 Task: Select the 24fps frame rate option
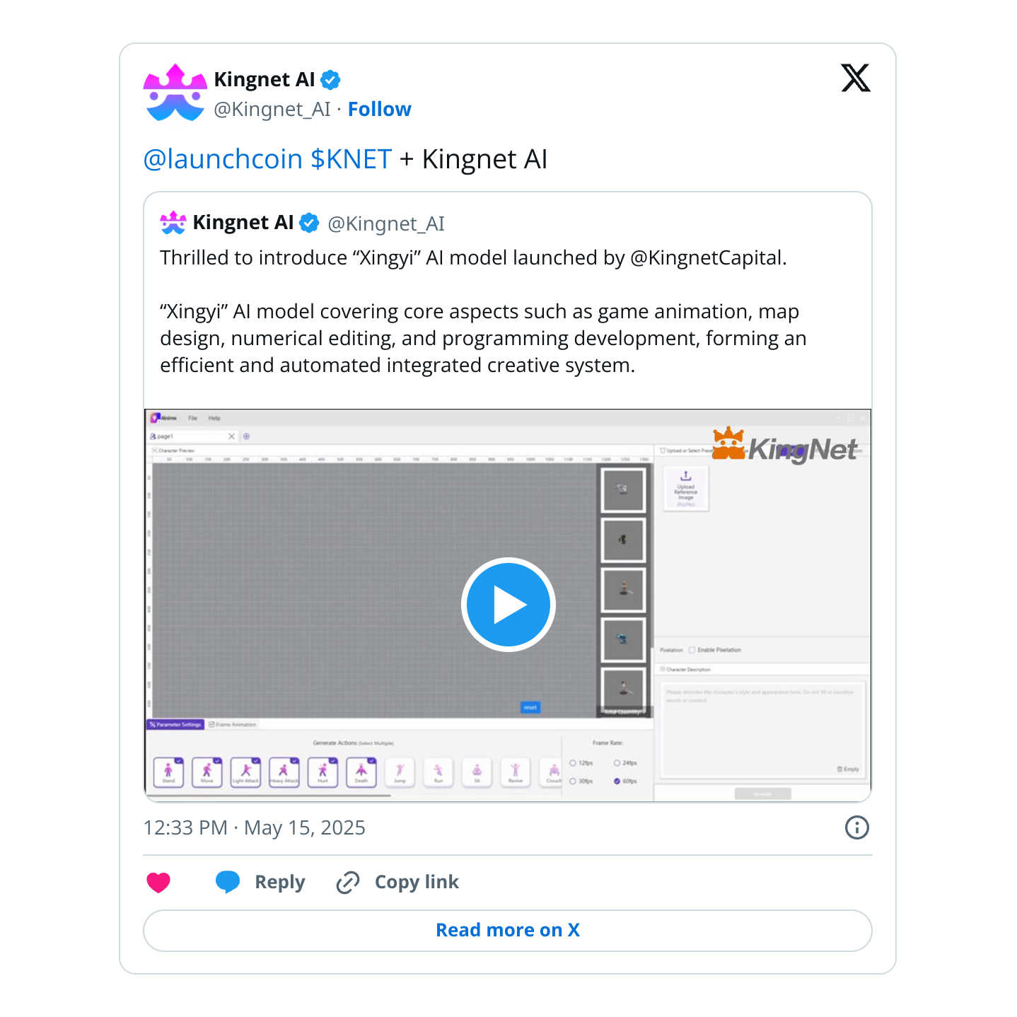click(x=617, y=763)
